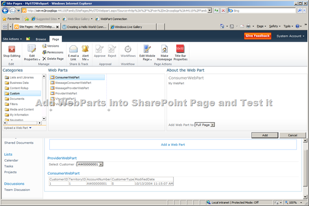Open the command bar Page menu
The height and width of the screenshot is (206, 309).
pos(261,26)
